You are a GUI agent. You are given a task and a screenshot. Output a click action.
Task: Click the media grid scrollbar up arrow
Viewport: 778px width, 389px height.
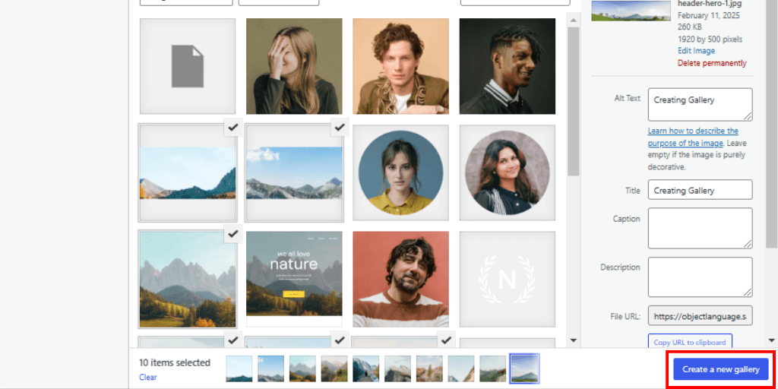pos(574,21)
